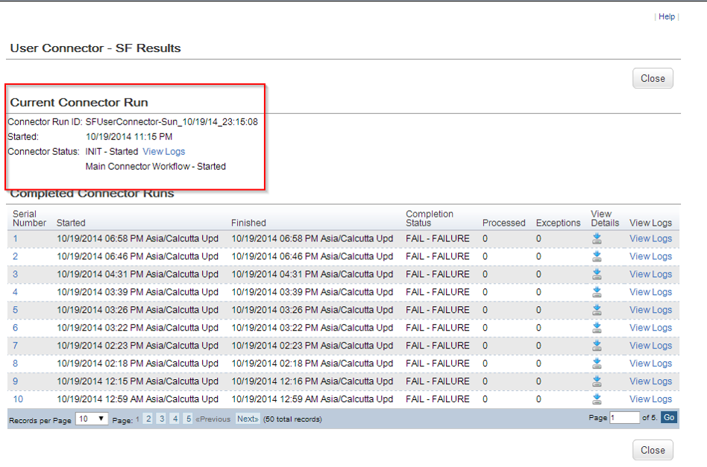Download view details for serial number 6

click(x=597, y=328)
